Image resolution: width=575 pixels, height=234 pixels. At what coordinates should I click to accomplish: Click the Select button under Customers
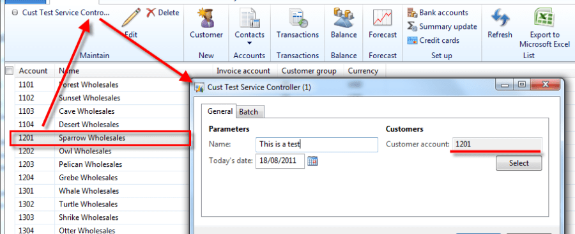pos(519,163)
